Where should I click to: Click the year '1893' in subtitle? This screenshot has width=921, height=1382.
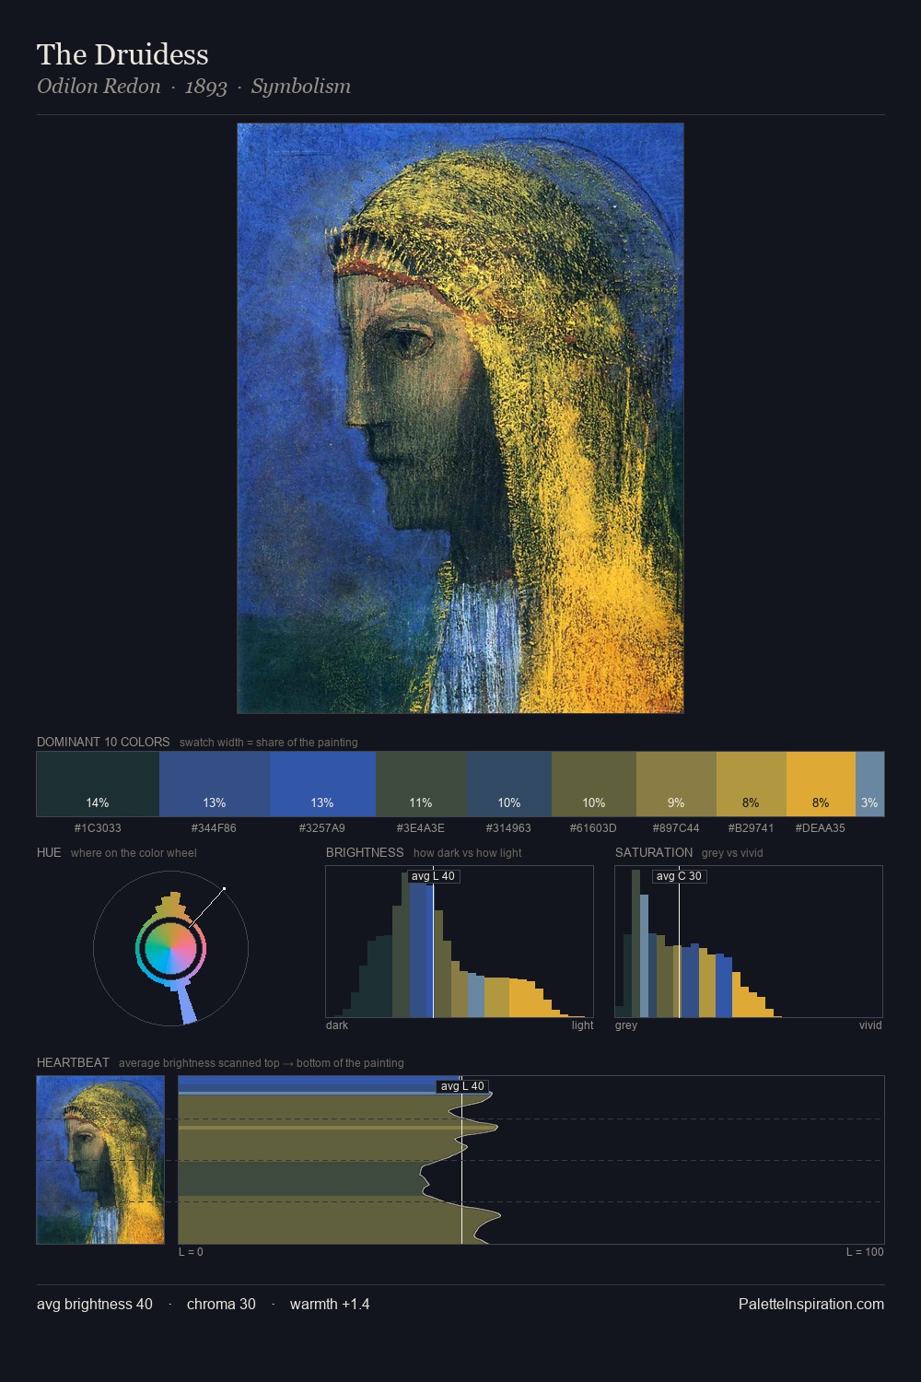[205, 87]
